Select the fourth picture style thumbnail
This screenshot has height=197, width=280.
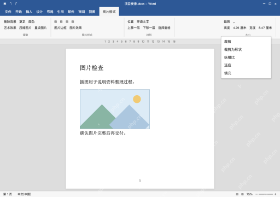73,21
